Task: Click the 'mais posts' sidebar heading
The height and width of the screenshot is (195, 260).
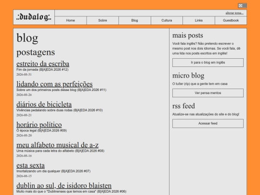Action: coord(188,35)
